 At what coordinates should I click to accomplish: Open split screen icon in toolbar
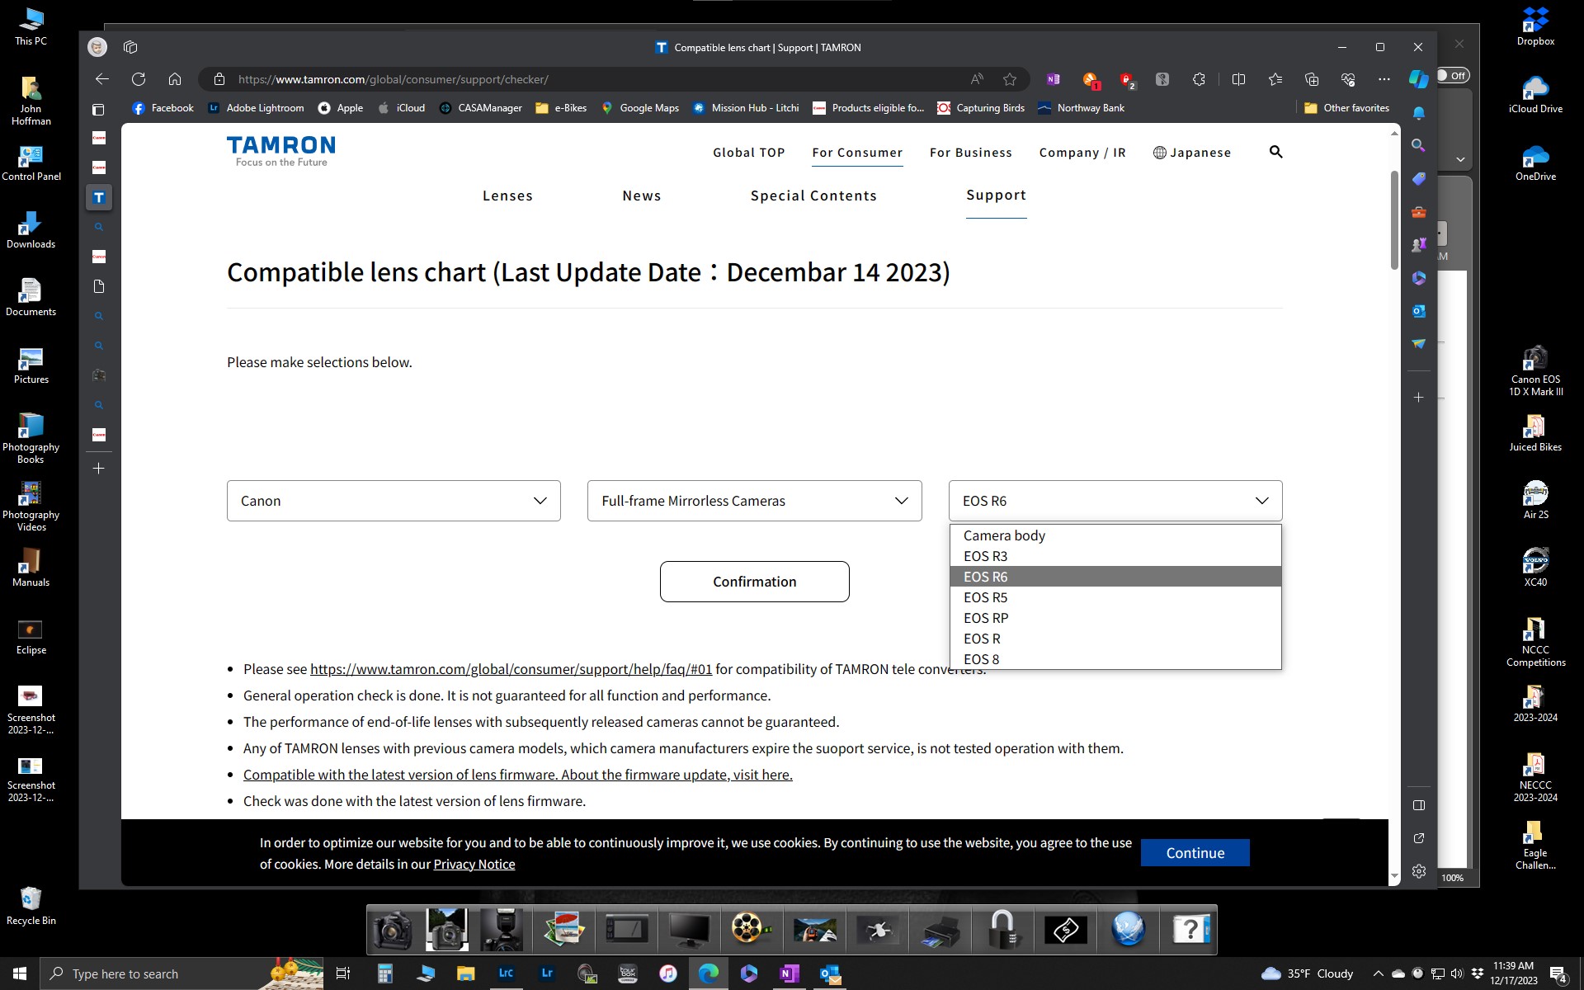[x=1238, y=79]
